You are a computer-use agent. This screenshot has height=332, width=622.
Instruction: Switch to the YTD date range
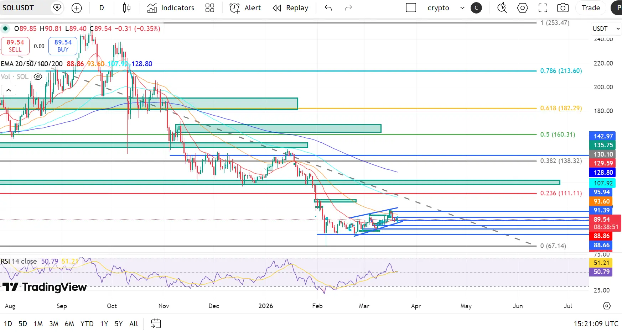click(87, 323)
